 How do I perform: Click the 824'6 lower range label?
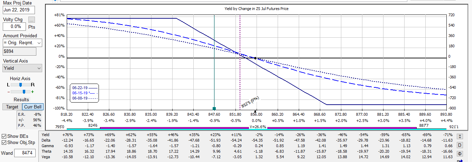(93, 125)
